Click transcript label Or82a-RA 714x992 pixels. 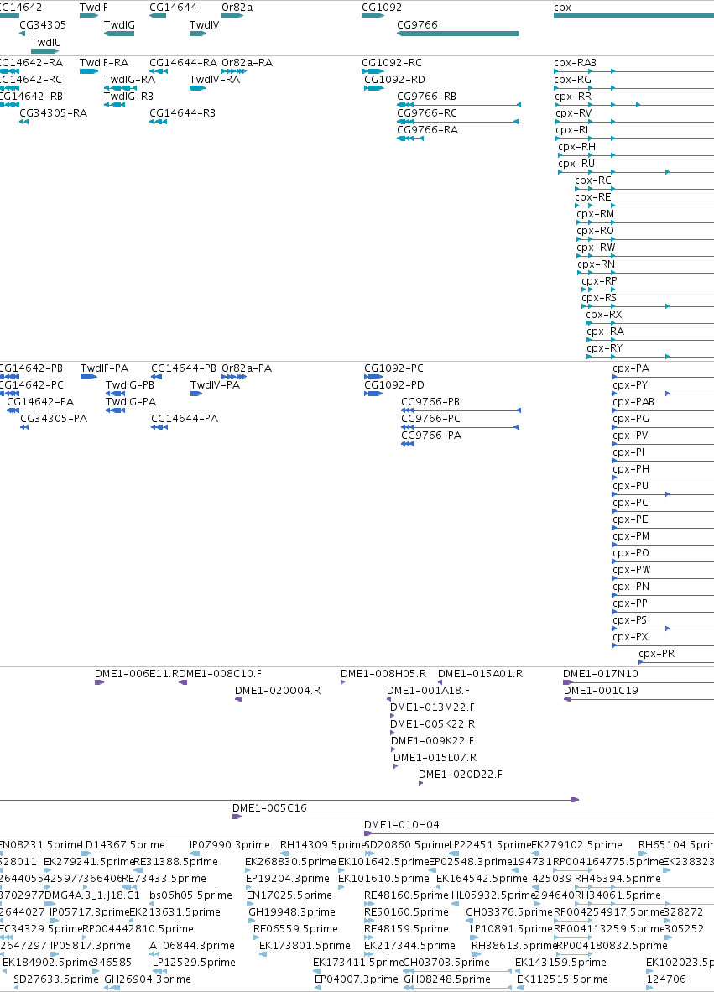point(247,63)
